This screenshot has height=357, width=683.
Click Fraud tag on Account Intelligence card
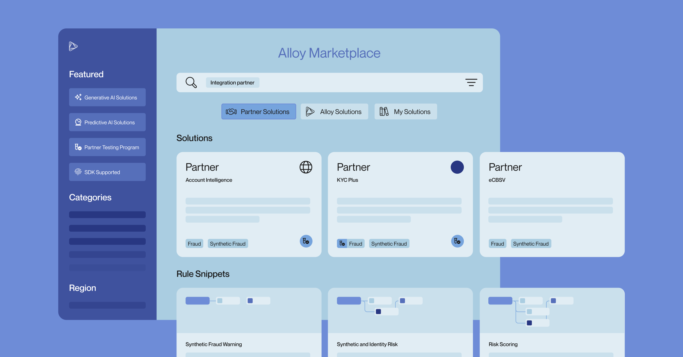tap(194, 244)
